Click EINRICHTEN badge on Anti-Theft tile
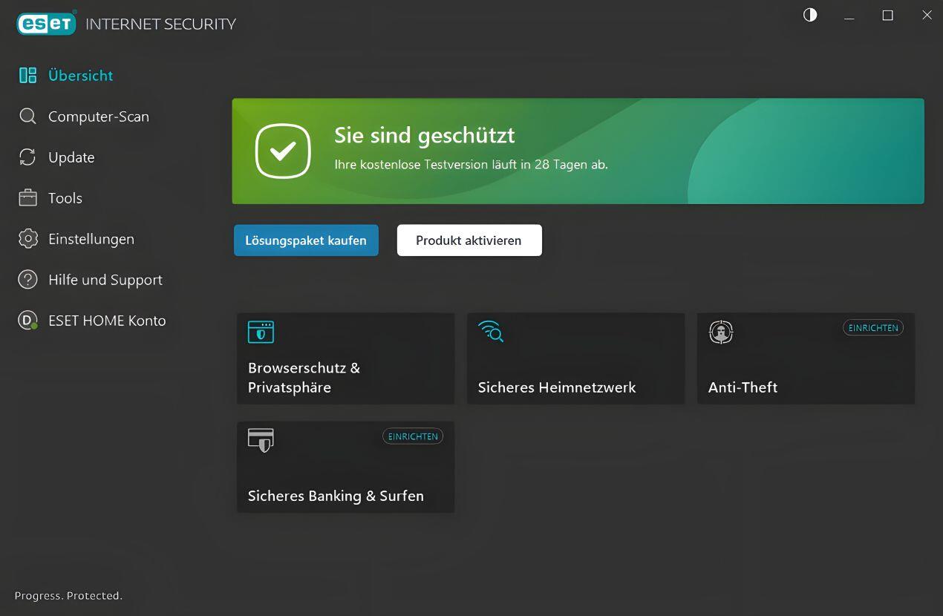 pos(872,328)
